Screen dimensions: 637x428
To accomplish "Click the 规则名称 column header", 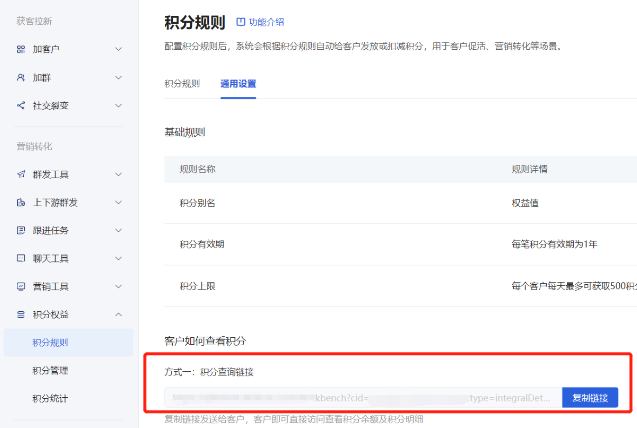I will click(x=197, y=169).
